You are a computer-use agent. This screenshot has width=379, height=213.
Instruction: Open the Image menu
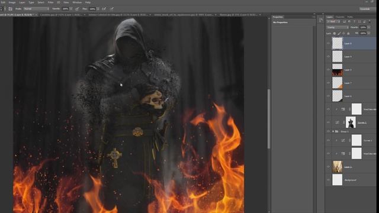[12, 2]
